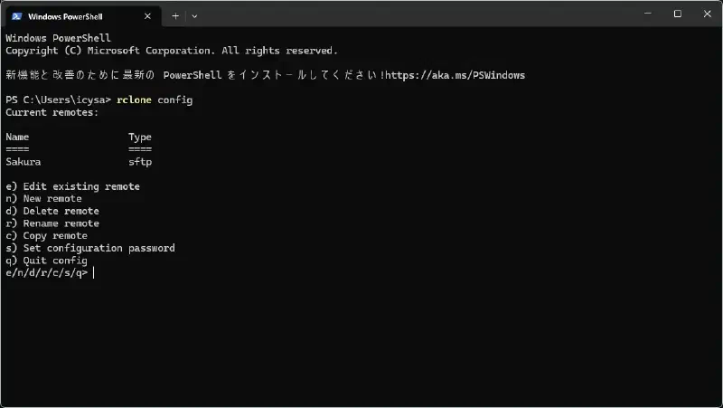
Task: Click the 's) Set configuration password' line
Action: pyautogui.click(x=90, y=248)
